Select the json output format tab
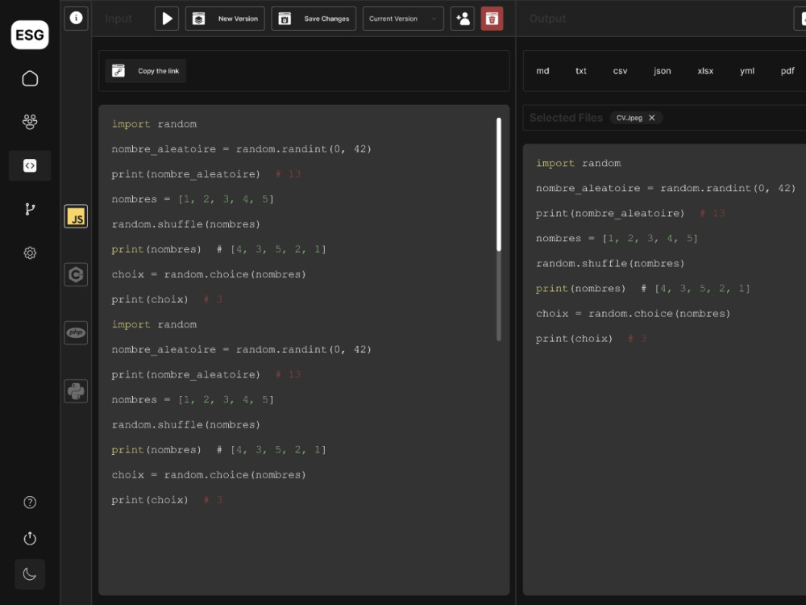 click(662, 71)
